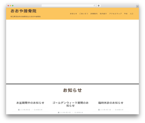Image resolution: width=145 pixels, height=123 pixels.
Task: Open 入口 menu item
Action: pos(131,14)
